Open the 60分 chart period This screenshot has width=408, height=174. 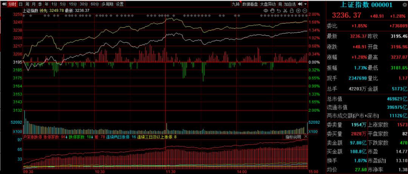(x=95, y=4)
